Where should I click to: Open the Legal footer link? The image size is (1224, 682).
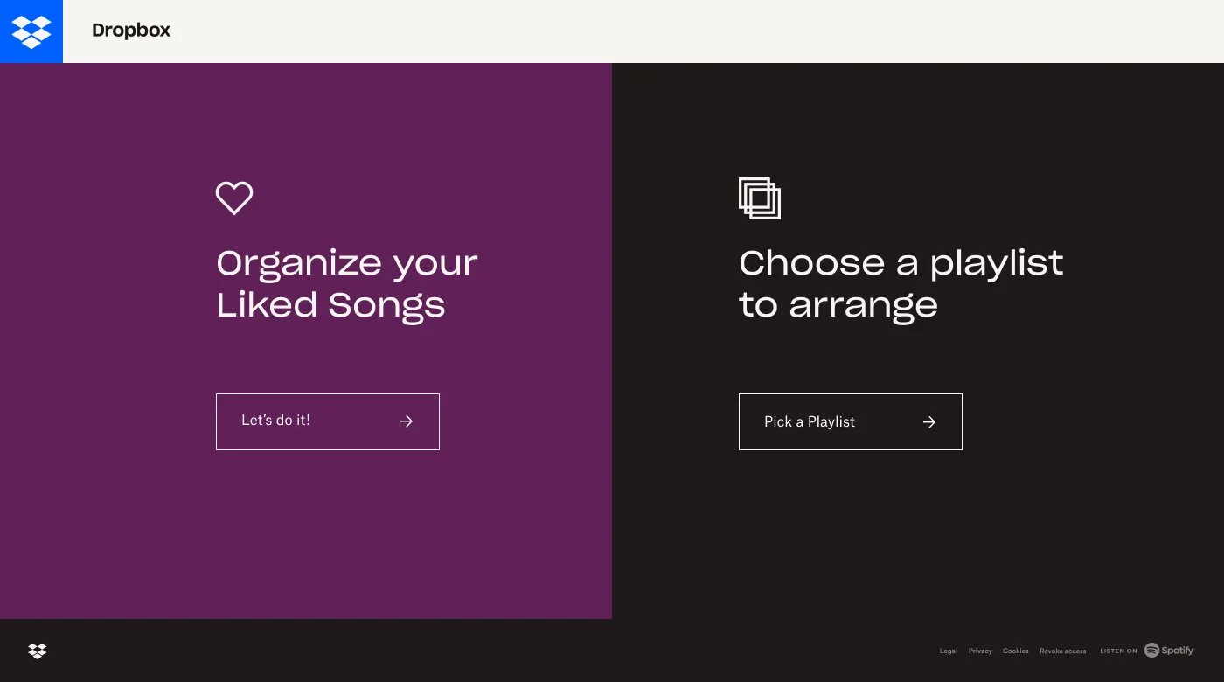click(948, 651)
